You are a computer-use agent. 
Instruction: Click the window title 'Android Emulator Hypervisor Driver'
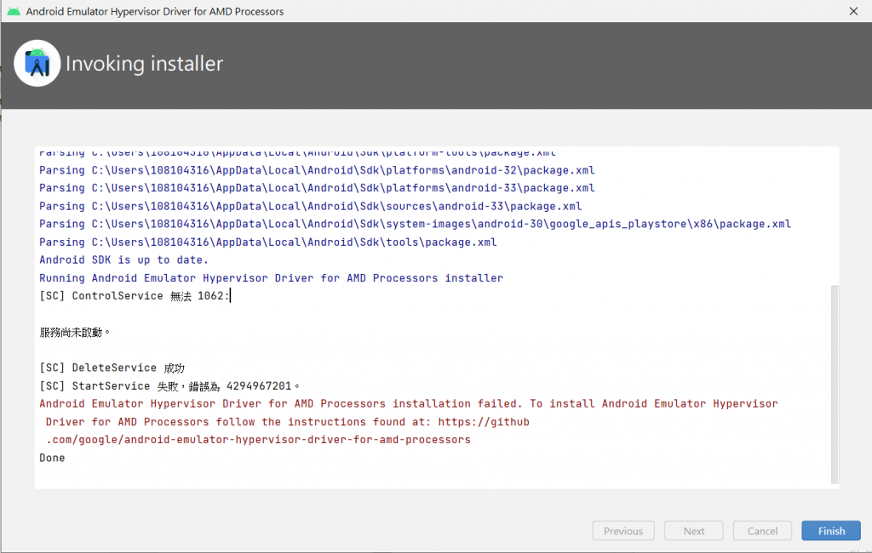(x=155, y=11)
